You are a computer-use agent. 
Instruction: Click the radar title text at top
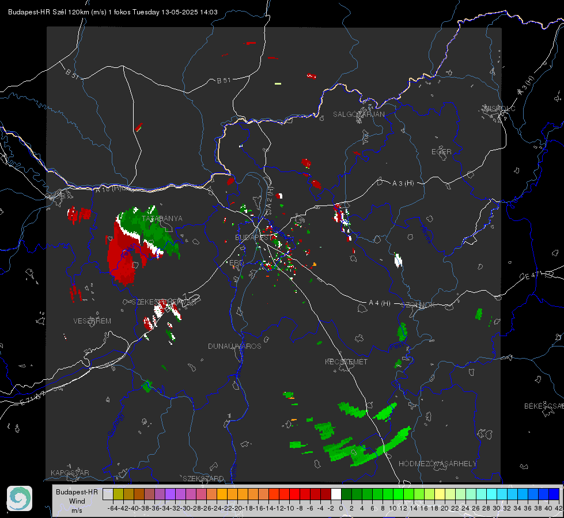point(112,12)
